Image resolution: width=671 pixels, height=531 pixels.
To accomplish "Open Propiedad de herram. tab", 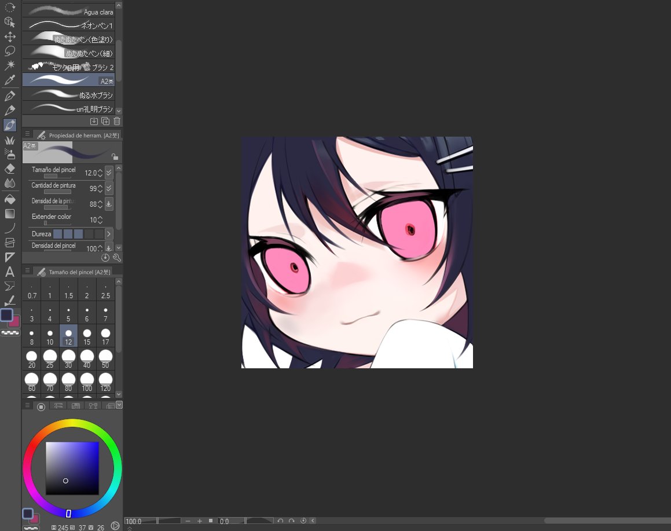I will pos(78,135).
